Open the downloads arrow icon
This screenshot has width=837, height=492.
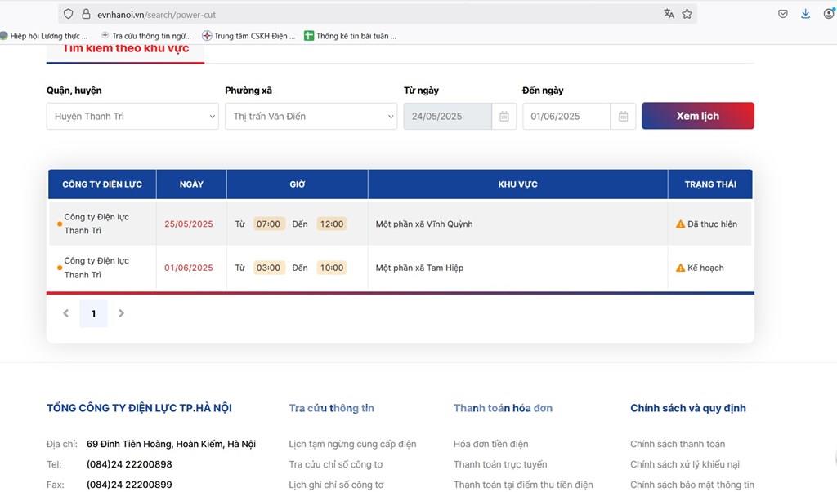(x=805, y=14)
